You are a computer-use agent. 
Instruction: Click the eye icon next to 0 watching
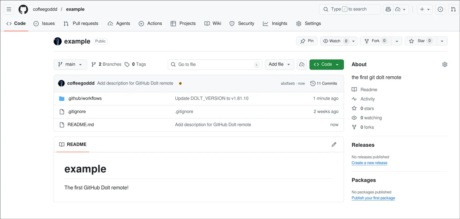(x=354, y=118)
